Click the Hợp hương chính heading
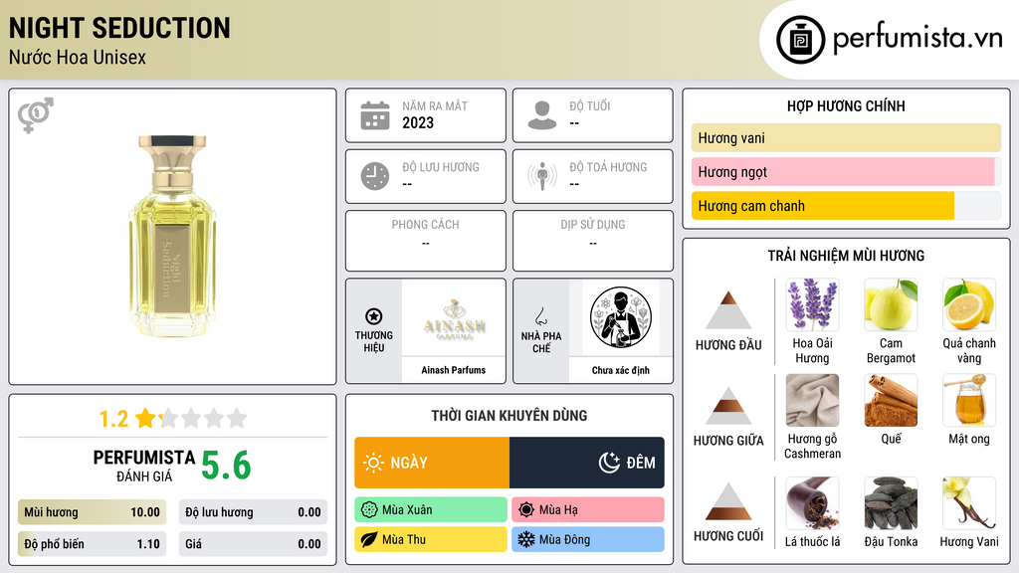The width and height of the screenshot is (1019, 573). [846, 105]
